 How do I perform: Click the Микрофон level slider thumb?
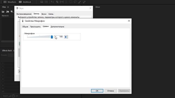tap(52, 37)
